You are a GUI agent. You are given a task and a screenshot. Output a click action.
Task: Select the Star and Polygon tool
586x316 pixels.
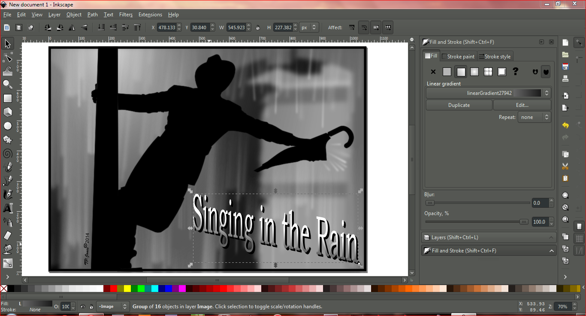click(8, 140)
